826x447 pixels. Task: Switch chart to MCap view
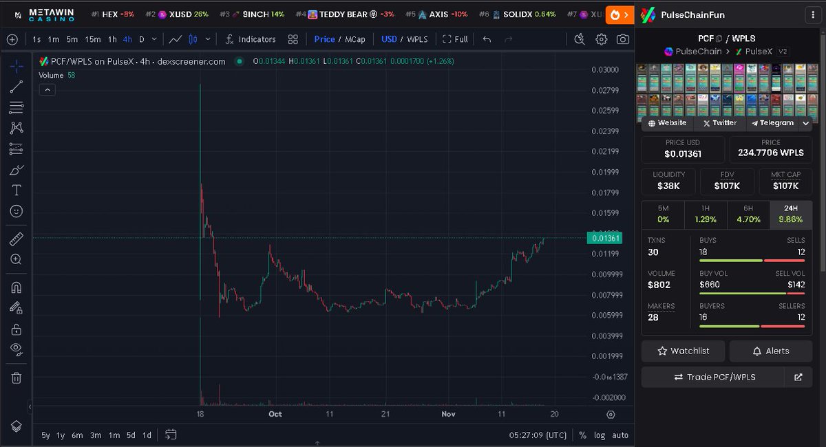[x=356, y=39]
